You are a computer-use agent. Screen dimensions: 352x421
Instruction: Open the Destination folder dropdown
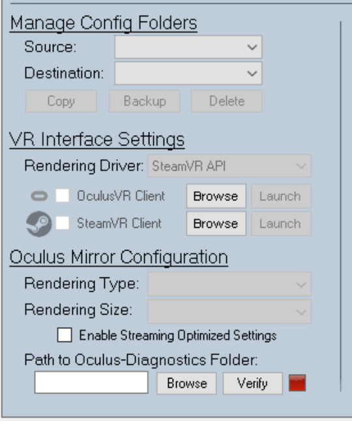pyautogui.click(x=188, y=73)
